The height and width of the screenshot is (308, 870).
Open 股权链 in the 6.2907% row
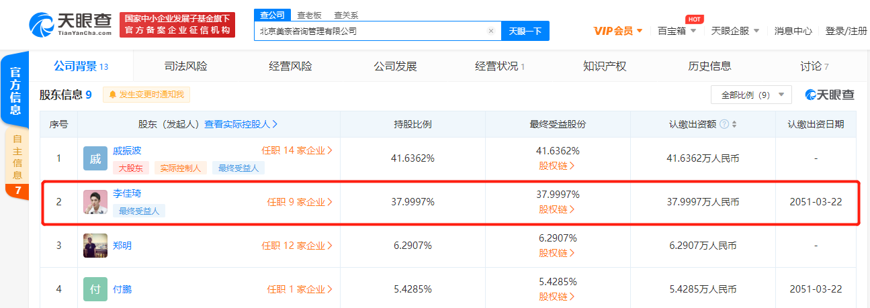557,252
